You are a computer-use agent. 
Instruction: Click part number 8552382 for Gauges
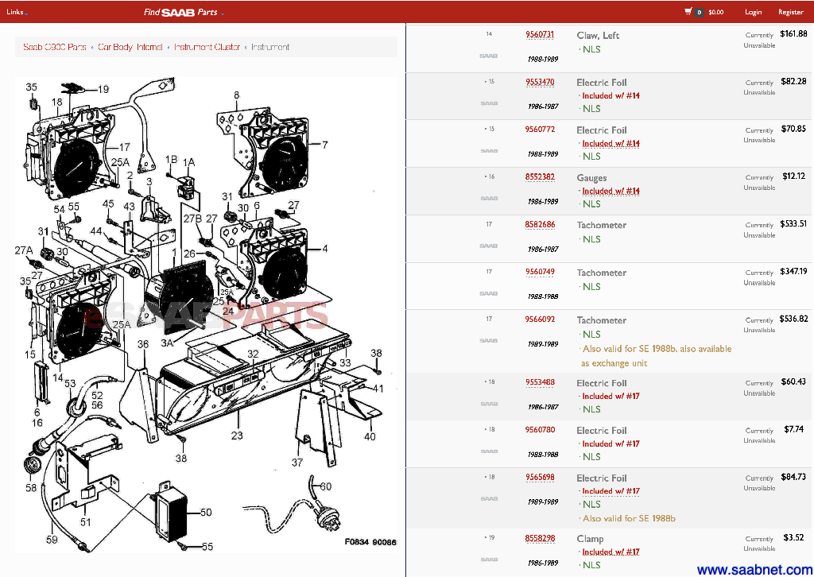[540, 177]
